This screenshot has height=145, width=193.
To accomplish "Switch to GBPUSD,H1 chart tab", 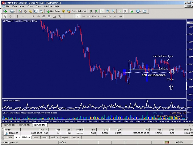I will click(9, 125).
